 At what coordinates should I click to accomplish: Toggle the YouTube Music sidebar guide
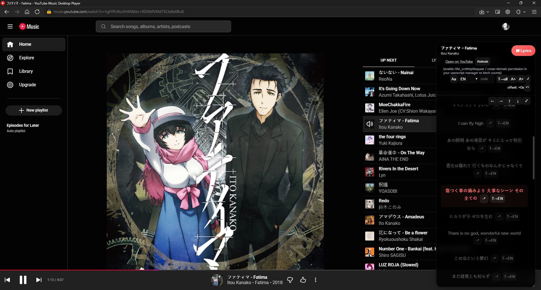click(x=10, y=26)
